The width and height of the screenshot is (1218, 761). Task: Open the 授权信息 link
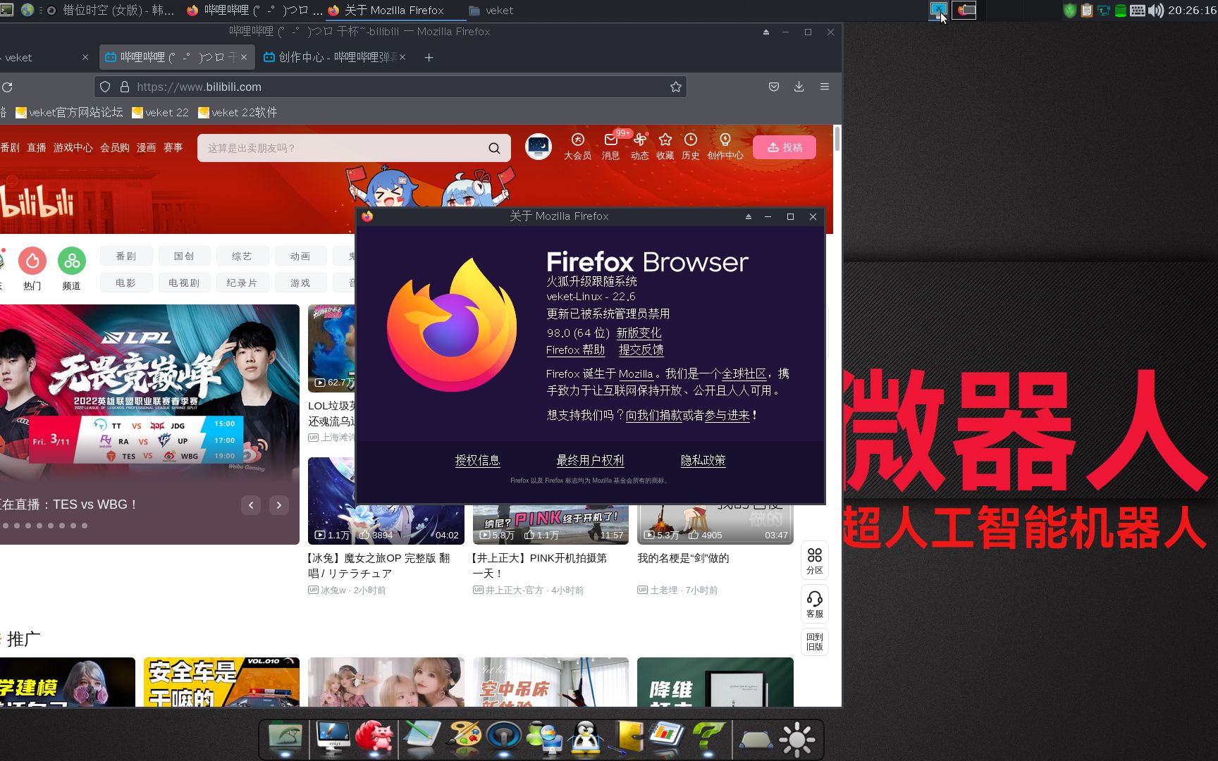coord(477,460)
